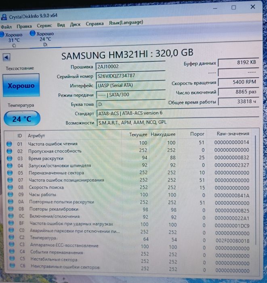Image resolution: width=267 pixels, height=283 pixels.
Task: Click the Наихудшее column header
Action: tap(163, 134)
